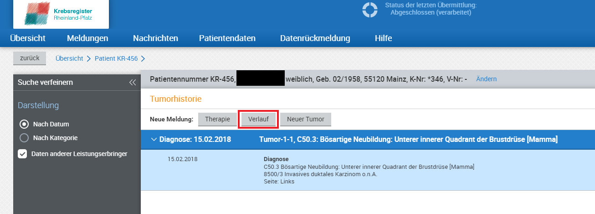Open the Patientendaten menu item
Image resolution: width=595 pixels, height=214 pixels.
[227, 38]
